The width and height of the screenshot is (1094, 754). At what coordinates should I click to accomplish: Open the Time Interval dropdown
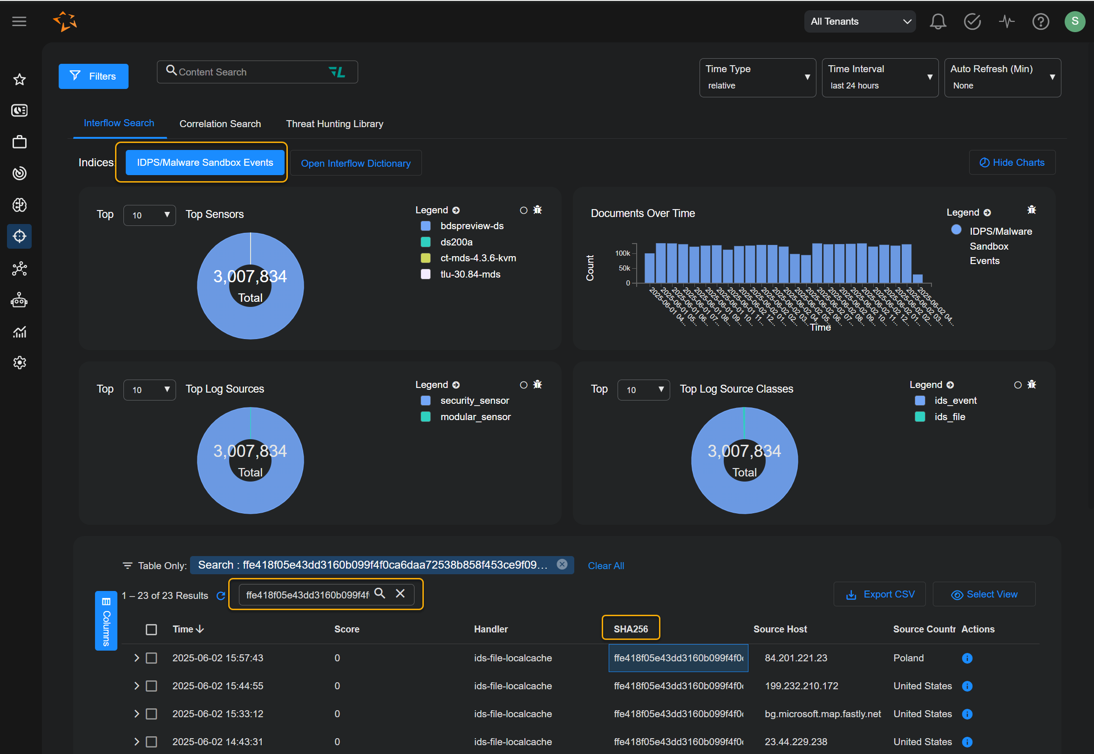(880, 77)
